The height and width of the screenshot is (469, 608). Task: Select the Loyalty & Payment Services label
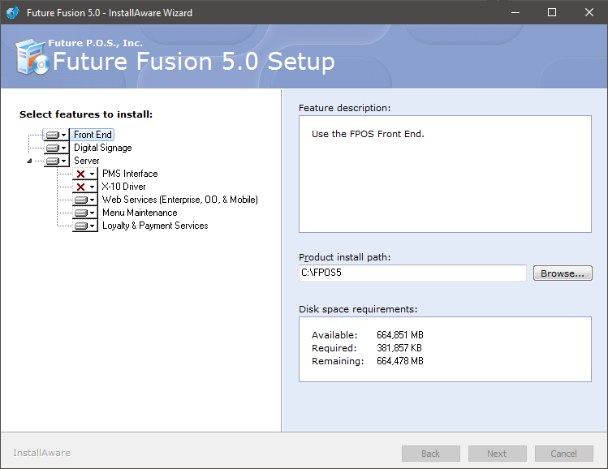click(x=155, y=226)
